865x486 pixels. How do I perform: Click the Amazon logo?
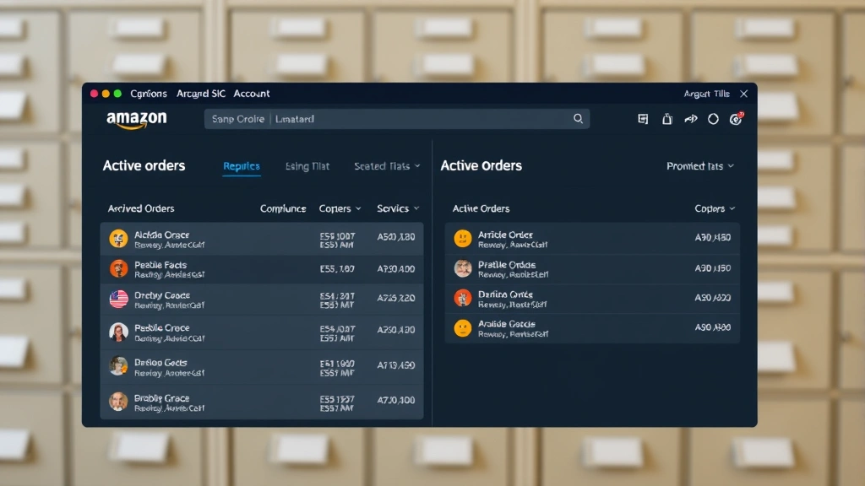click(x=135, y=121)
